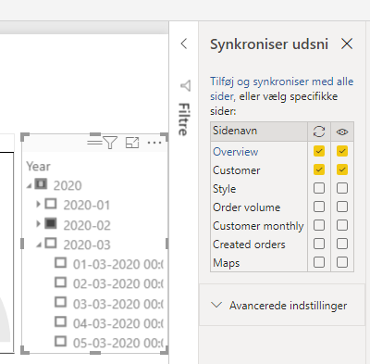Click the Maps page name
This screenshot has height=364, width=370.
tap(227, 263)
